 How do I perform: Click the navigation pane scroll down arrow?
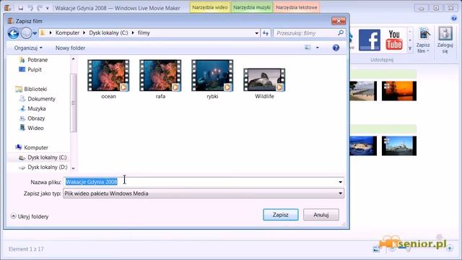point(74,168)
